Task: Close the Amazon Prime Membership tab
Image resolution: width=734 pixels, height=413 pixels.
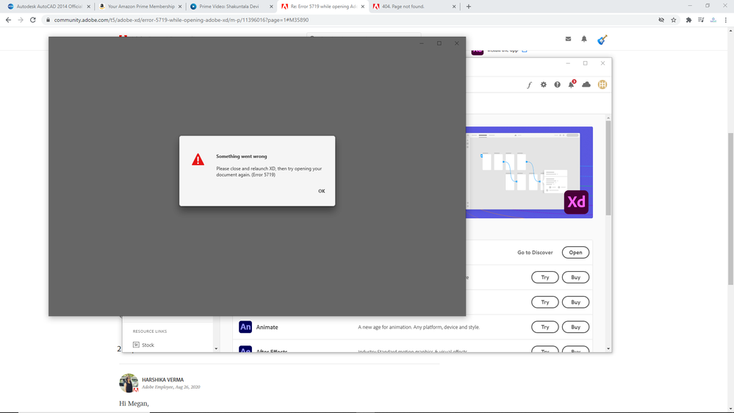Action: [180, 7]
